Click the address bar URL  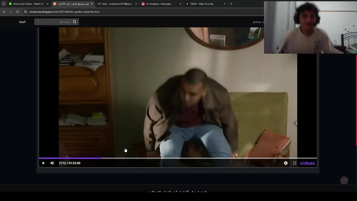[x=64, y=12]
